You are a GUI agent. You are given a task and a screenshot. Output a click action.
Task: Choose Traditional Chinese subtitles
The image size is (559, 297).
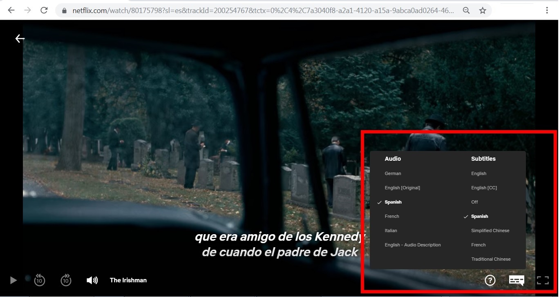coord(491,259)
